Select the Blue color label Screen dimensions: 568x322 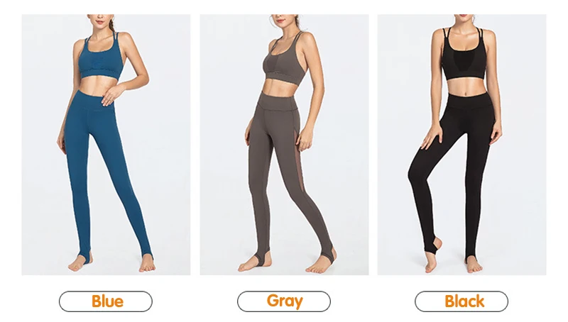tap(106, 301)
